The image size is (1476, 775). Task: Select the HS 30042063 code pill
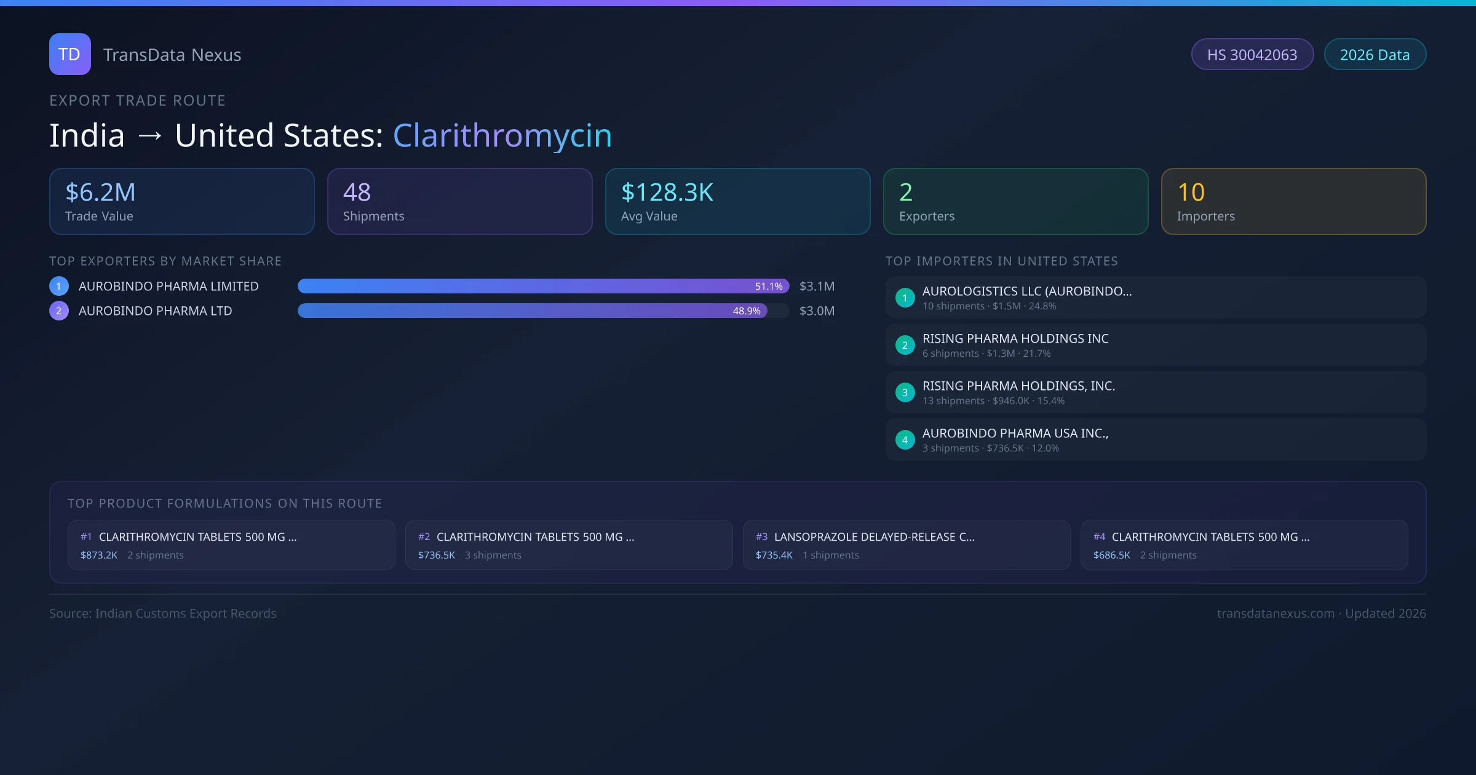pyautogui.click(x=1252, y=54)
